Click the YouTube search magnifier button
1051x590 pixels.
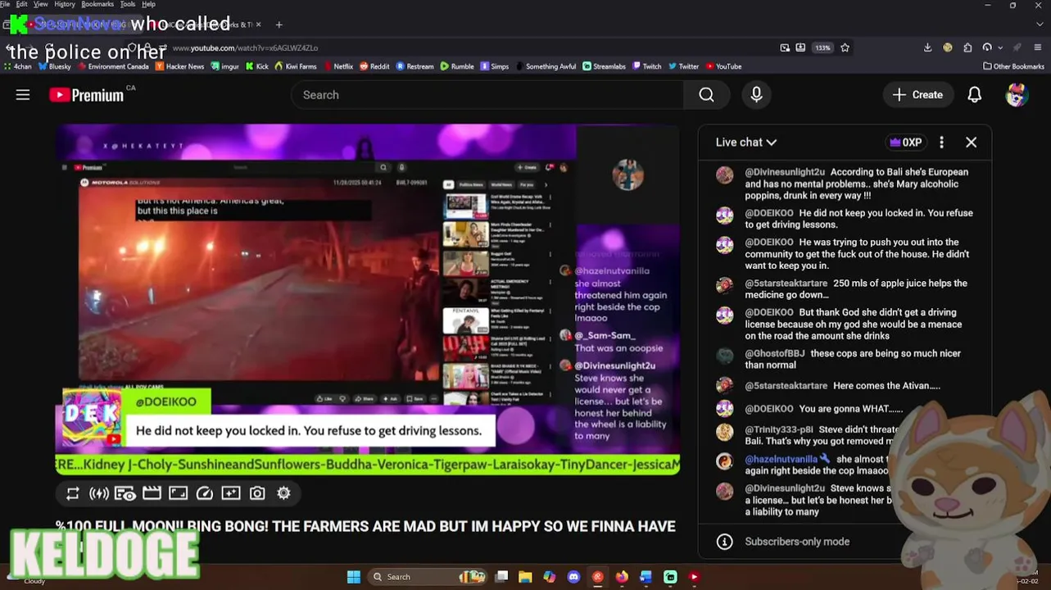coord(706,95)
